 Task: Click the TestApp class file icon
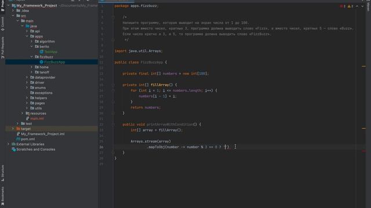click(x=41, y=51)
